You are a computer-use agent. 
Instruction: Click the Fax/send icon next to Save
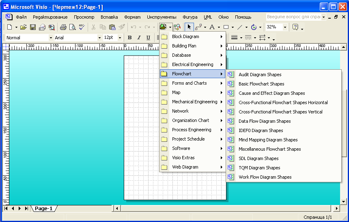(42, 27)
